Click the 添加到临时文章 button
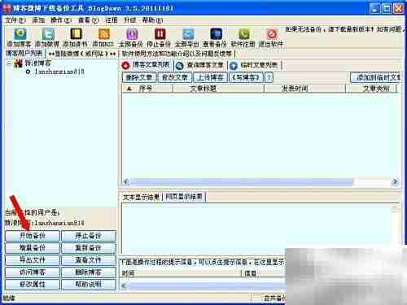Viewport: 407px width, 305px height. point(376,77)
